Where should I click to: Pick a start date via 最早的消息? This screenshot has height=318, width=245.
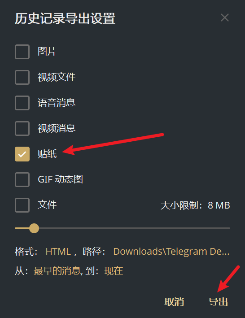[x=57, y=271]
